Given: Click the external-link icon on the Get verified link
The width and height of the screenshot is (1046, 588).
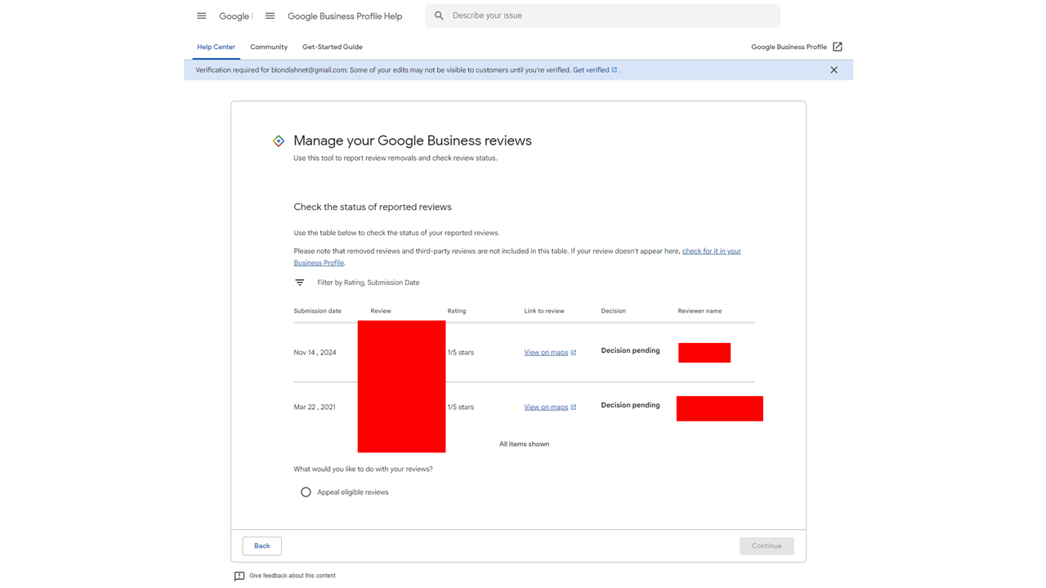Looking at the screenshot, I should [x=614, y=69].
